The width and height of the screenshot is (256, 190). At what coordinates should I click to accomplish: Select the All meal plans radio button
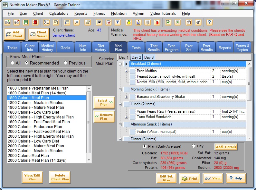[12, 63]
